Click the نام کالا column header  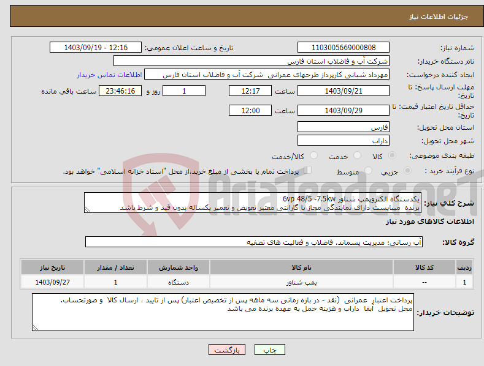pos(301,267)
